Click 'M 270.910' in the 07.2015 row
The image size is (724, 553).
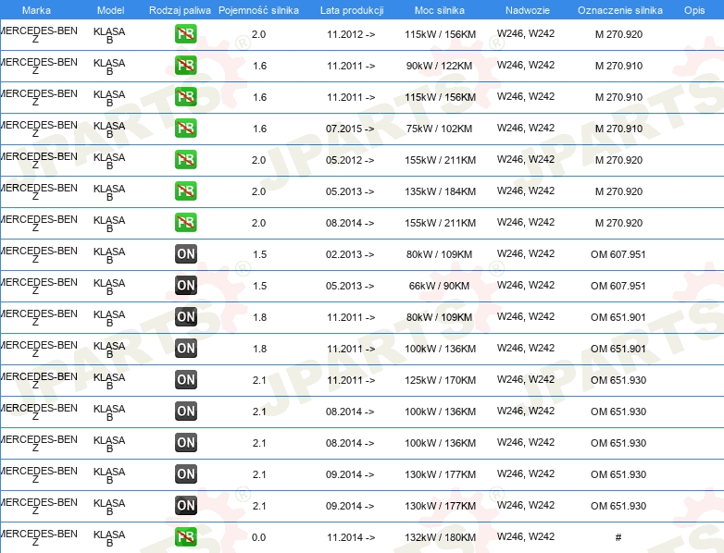pyautogui.click(x=618, y=129)
